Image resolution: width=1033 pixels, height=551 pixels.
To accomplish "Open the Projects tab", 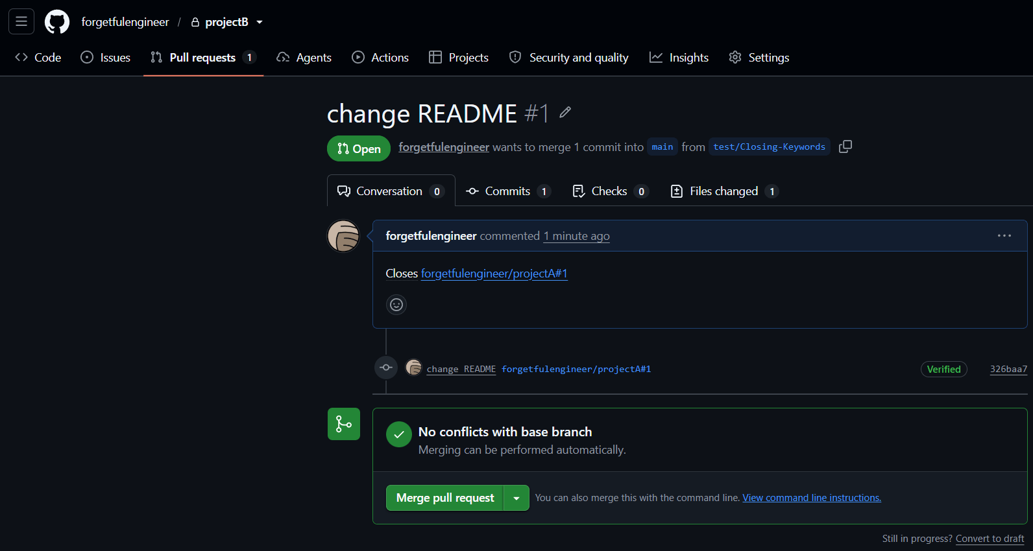I will click(459, 58).
